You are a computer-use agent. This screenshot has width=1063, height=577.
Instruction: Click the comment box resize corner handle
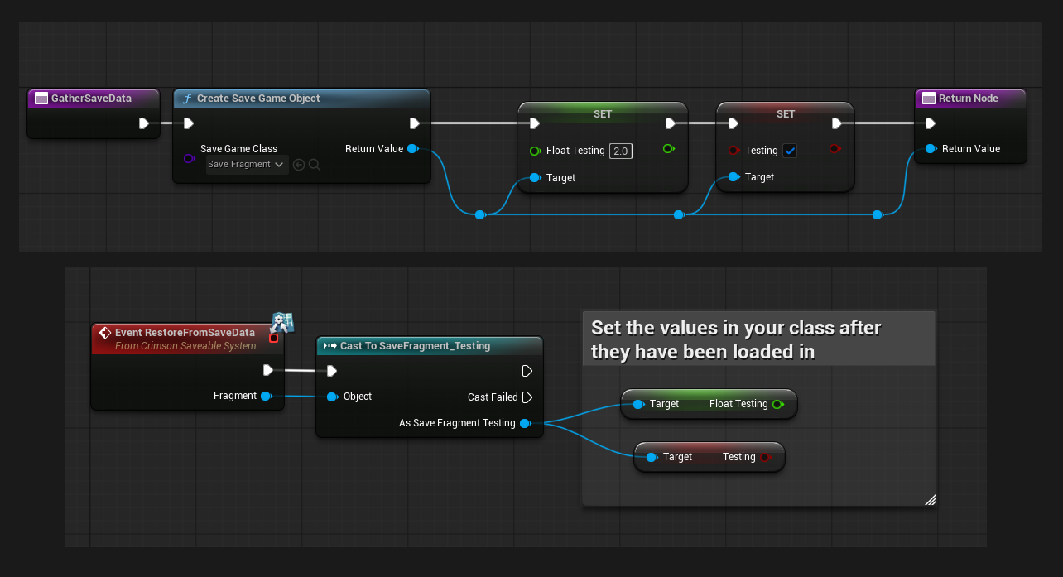pyautogui.click(x=930, y=499)
